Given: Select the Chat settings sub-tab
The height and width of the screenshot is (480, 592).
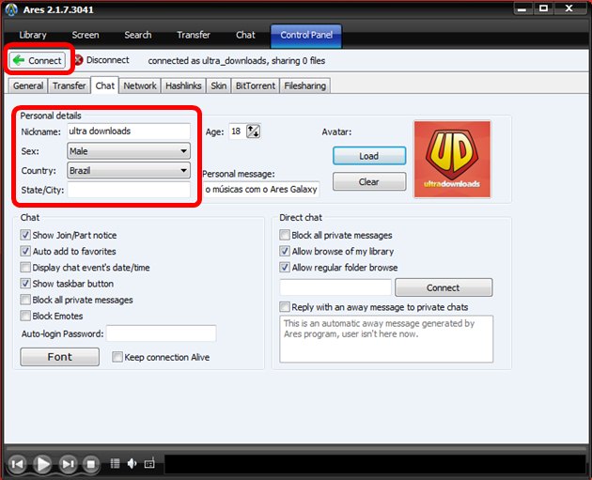Looking at the screenshot, I should click(105, 85).
